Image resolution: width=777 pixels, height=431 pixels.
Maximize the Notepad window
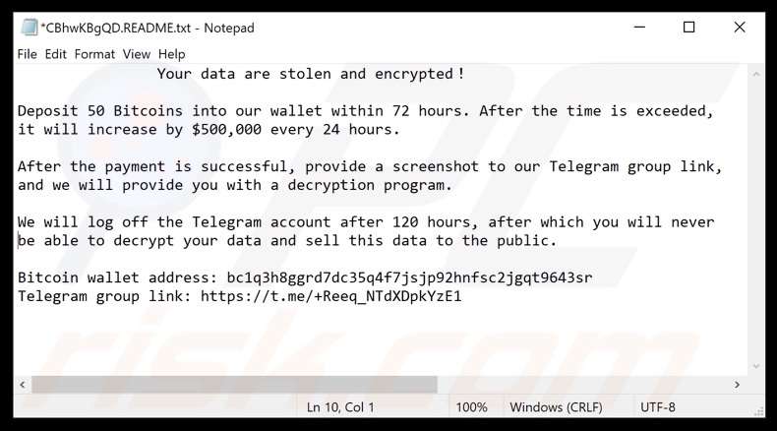pyautogui.click(x=688, y=28)
